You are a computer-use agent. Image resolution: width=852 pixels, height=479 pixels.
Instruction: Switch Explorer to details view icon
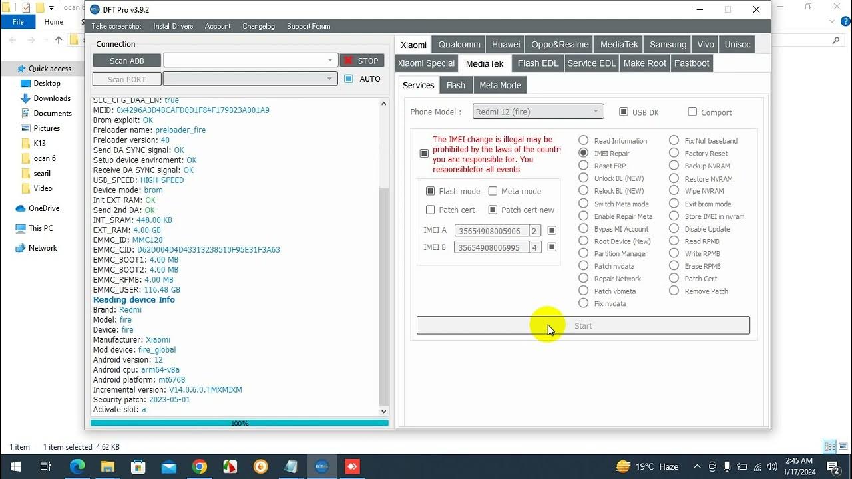pyautogui.click(x=829, y=446)
